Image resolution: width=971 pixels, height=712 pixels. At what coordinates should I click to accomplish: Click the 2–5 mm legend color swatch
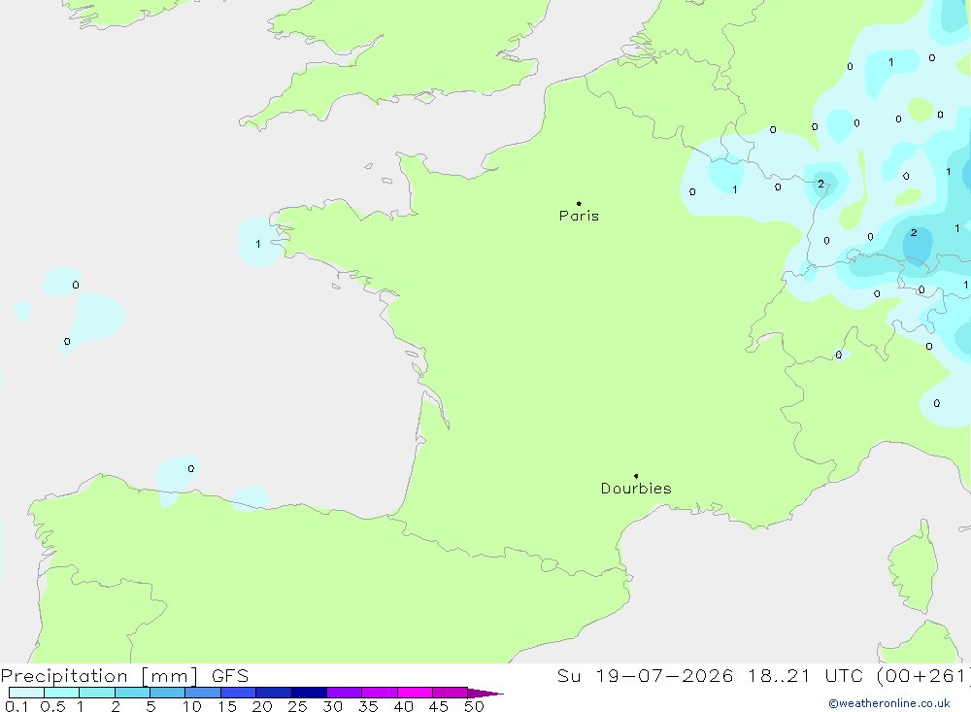tap(132, 693)
